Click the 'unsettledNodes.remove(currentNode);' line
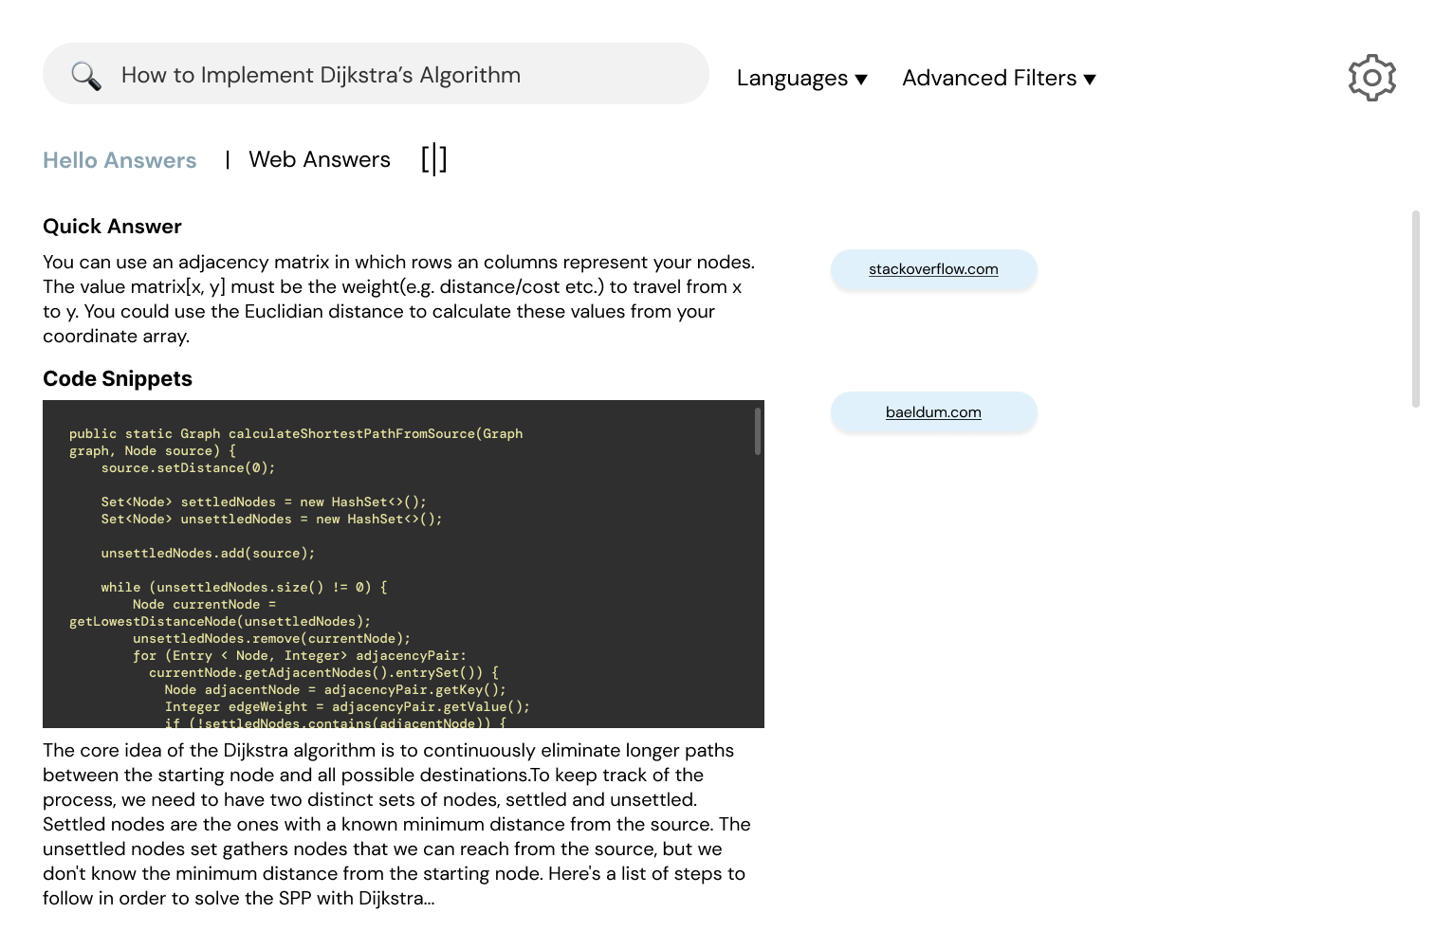 (271, 639)
